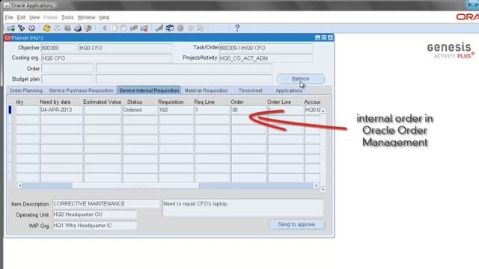
Task: Click the Item Description field CORRECTIVE MAINTENANCE
Action: (106, 204)
